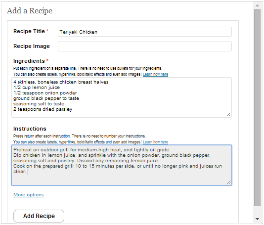Click the empty Recipe Image field
This screenshot has width=264, height=225.
point(145,46)
